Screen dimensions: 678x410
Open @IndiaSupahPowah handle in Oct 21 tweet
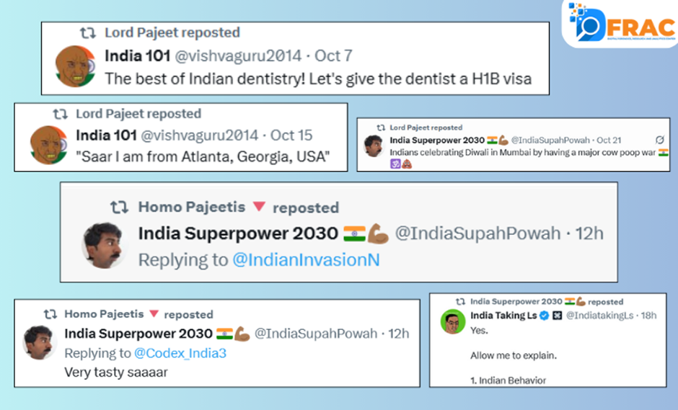(x=550, y=140)
